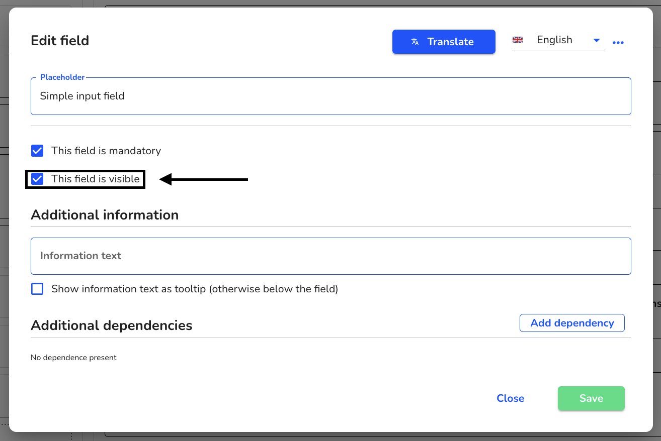Click the blue dropdown arrow beside English

point(597,40)
